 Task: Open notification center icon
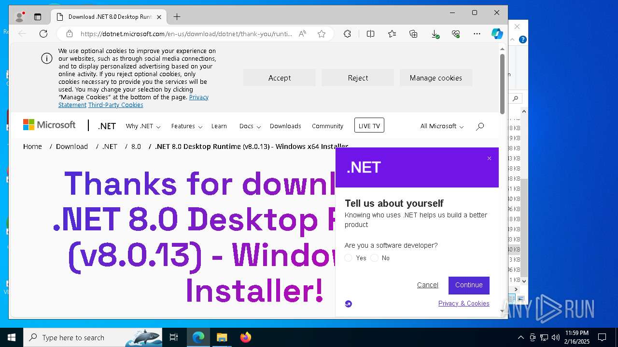602,337
